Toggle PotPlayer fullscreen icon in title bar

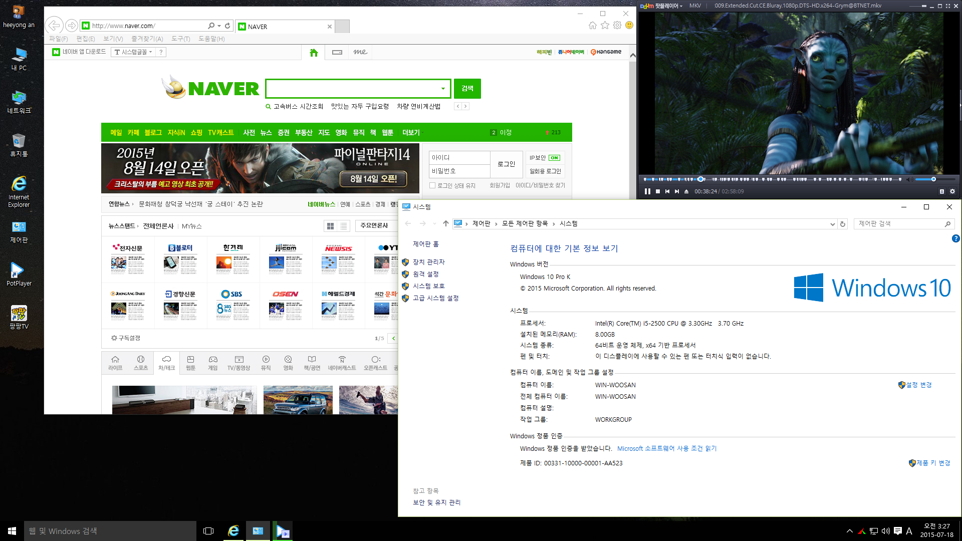[x=948, y=6]
